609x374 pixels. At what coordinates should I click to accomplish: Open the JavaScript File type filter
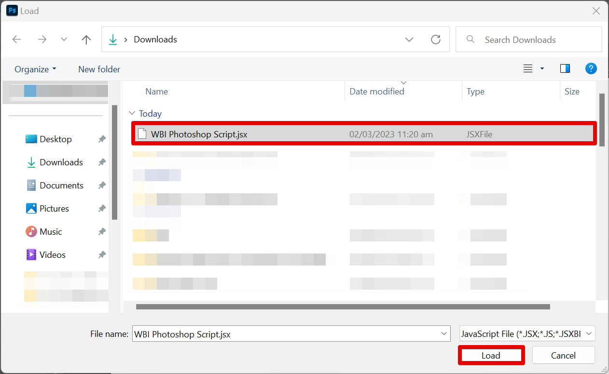[x=527, y=334]
